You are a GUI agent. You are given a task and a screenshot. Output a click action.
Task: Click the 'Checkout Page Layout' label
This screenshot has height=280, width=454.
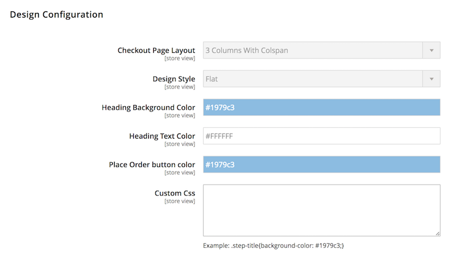[x=157, y=51]
